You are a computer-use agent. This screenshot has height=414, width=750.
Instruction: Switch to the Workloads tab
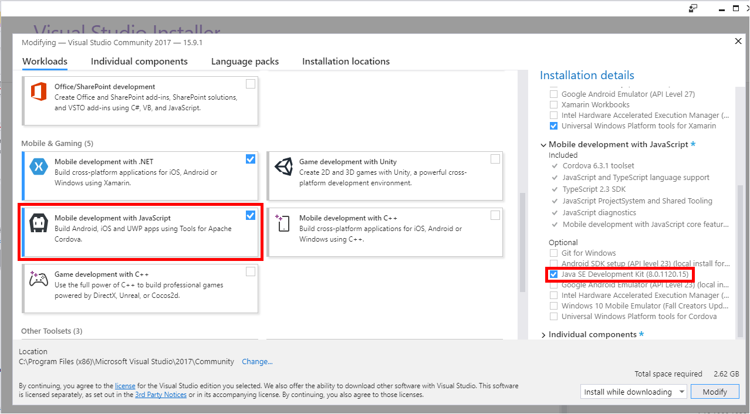click(45, 62)
